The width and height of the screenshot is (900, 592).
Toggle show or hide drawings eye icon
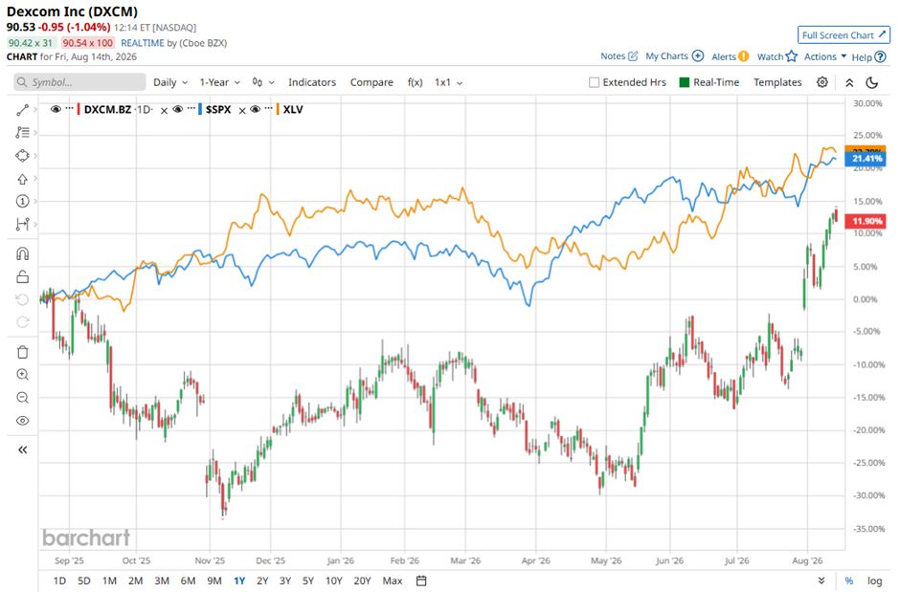22,421
